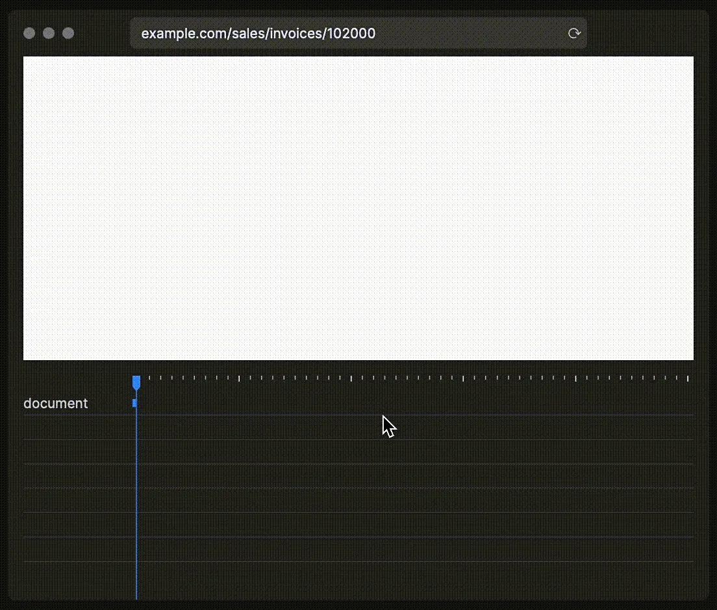Click the yellow minimize traffic light icon
The image size is (717, 610).
pos(49,33)
